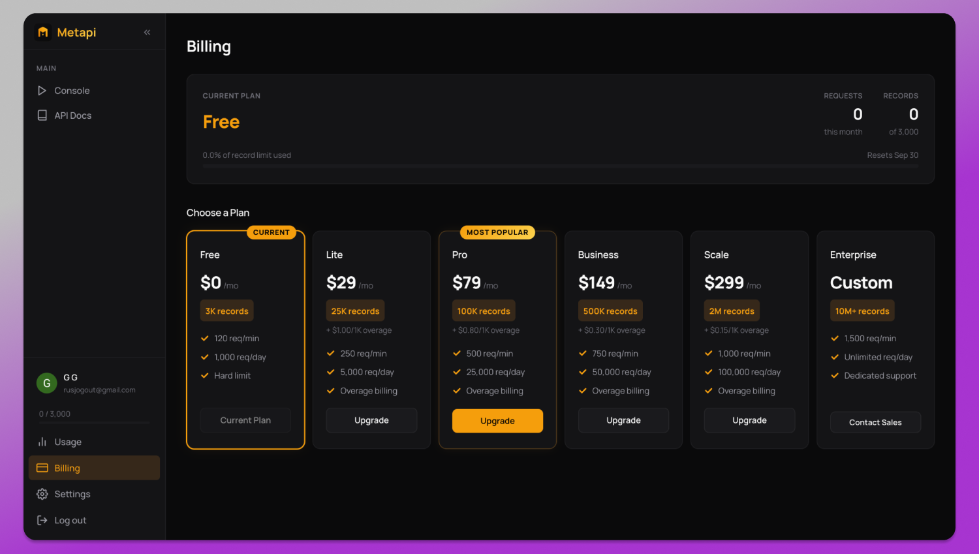The width and height of the screenshot is (979, 554).
Task: Click the CURRENT badge on Free plan
Action: [x=272, y=232]
